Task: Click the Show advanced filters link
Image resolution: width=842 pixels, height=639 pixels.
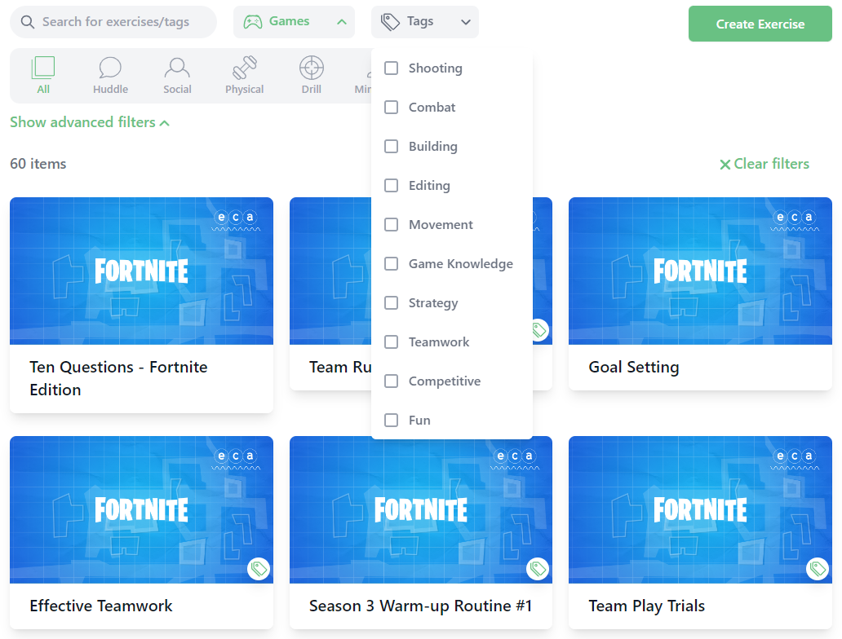Action: coord(90,122)
